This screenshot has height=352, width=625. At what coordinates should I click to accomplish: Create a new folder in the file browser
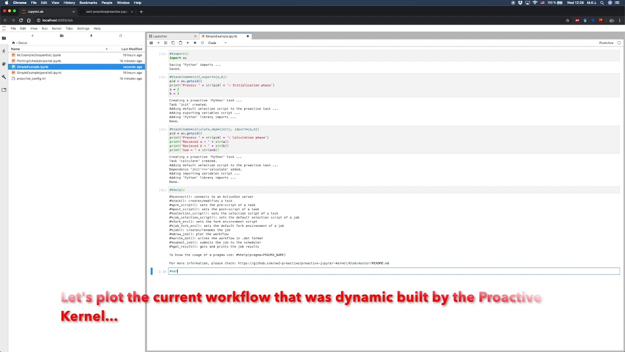point(62,36)
